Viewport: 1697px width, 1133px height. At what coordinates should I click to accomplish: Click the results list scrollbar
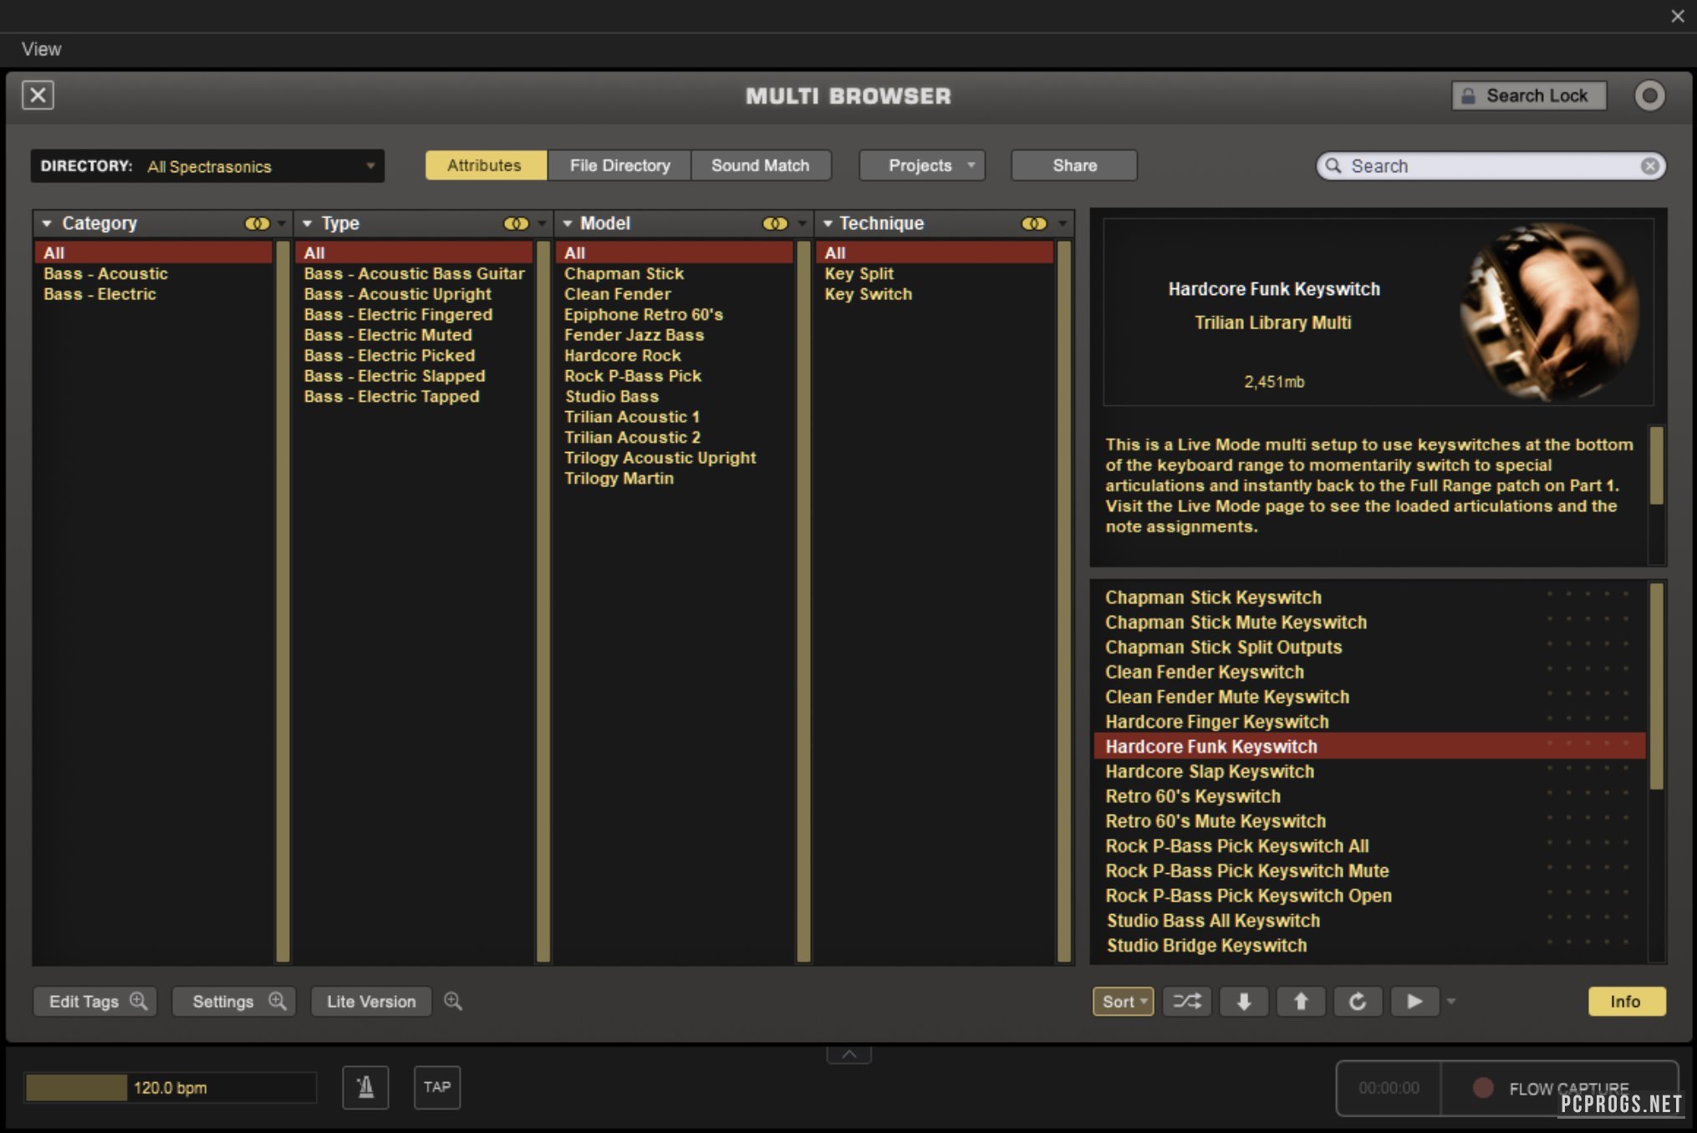click(1656, 686)
